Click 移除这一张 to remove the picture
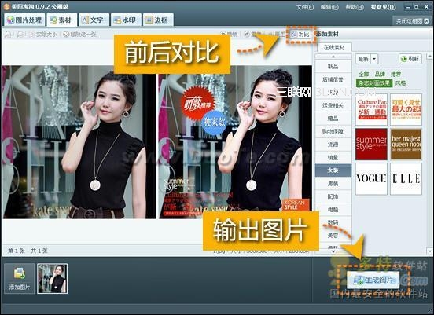The height and width of the screenshot is (315, 434). [79, 35]
